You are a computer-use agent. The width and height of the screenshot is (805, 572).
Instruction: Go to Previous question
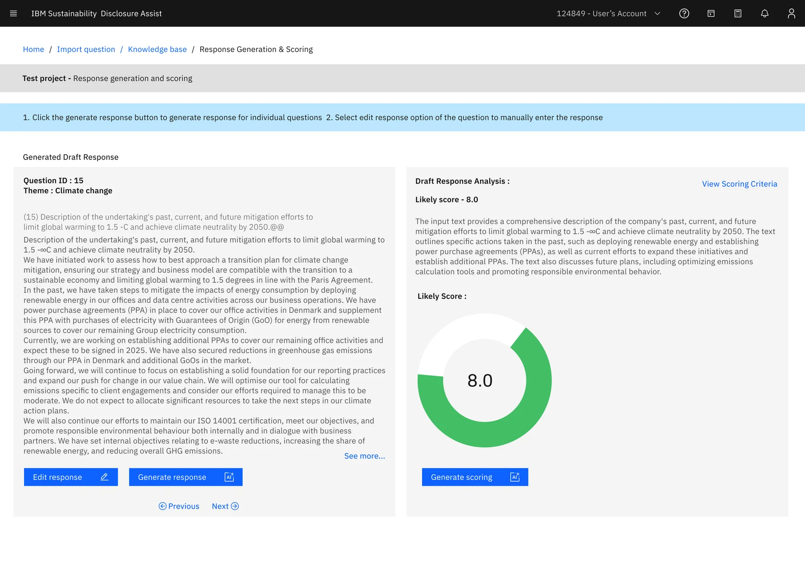179,506
